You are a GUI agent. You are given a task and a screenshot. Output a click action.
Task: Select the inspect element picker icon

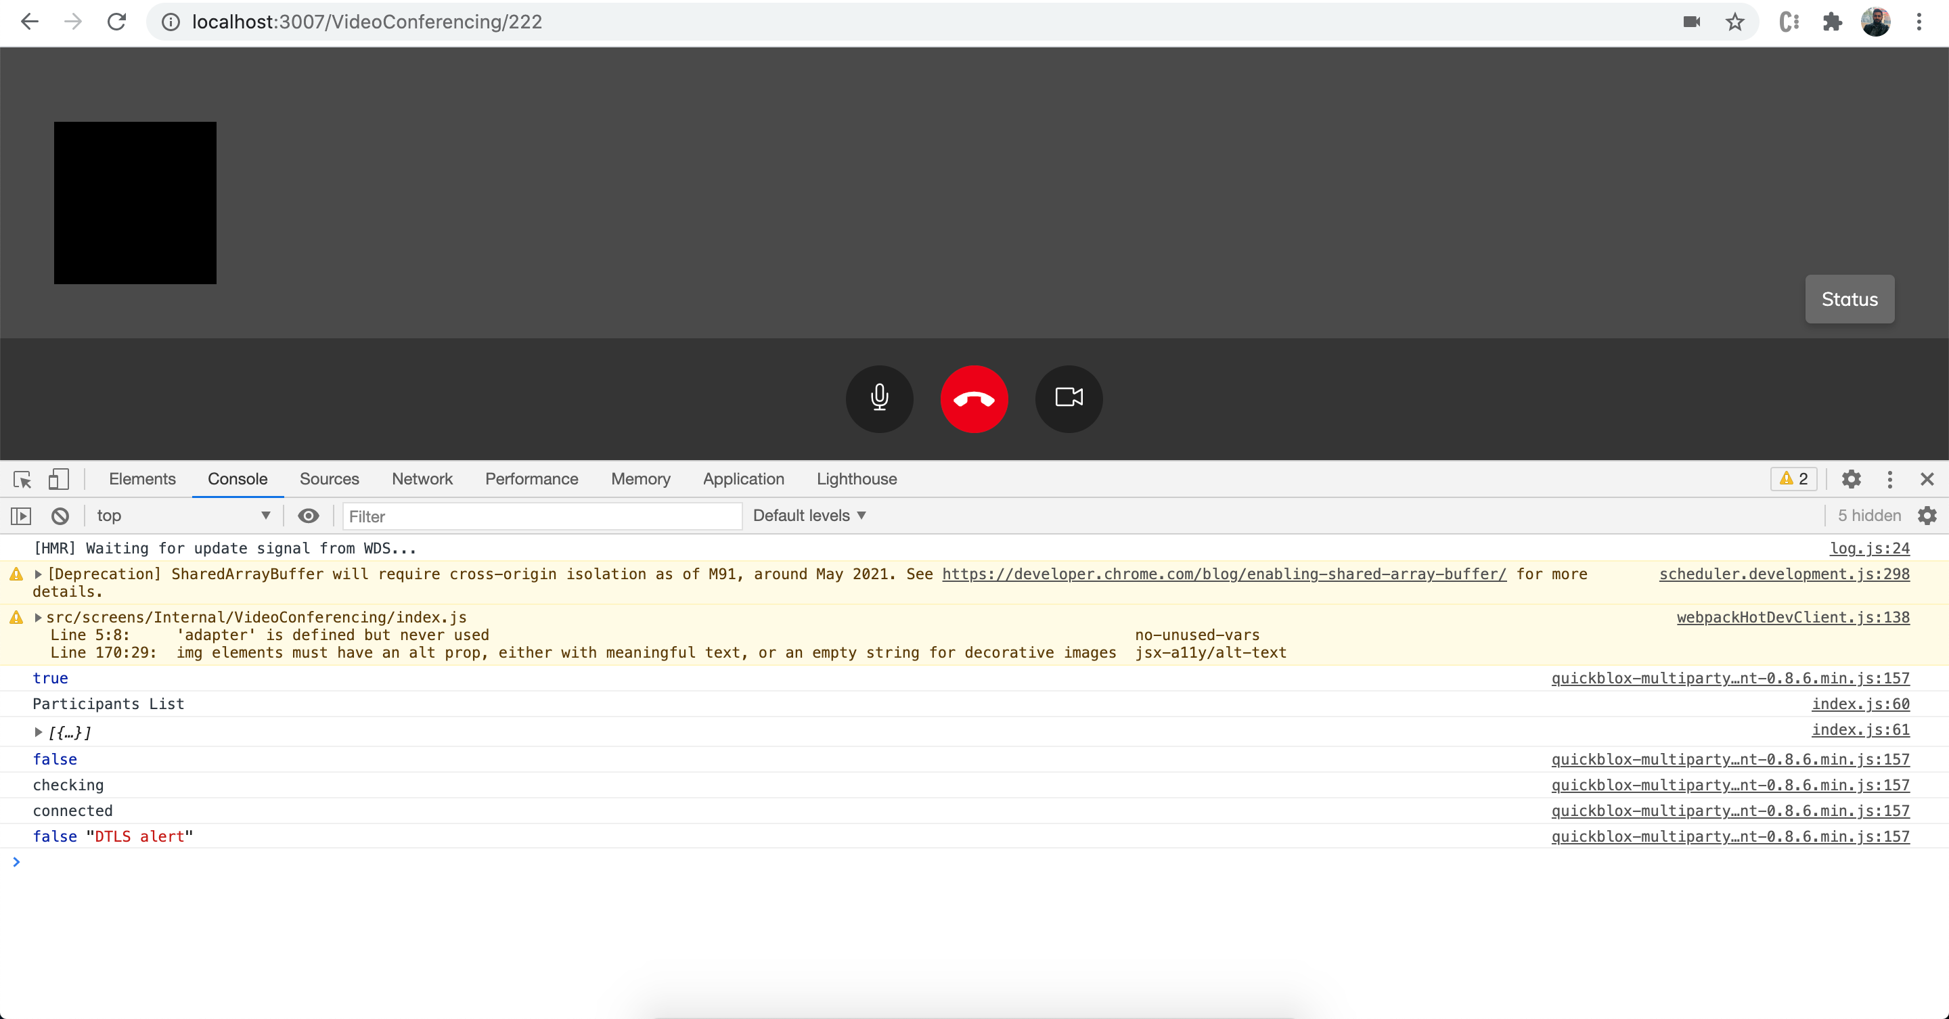pos(22,479)
